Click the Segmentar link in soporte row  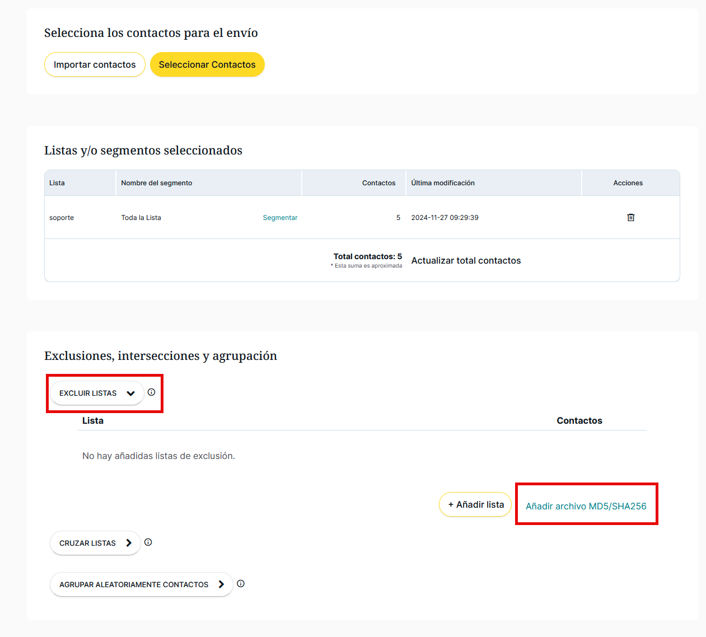280,218
